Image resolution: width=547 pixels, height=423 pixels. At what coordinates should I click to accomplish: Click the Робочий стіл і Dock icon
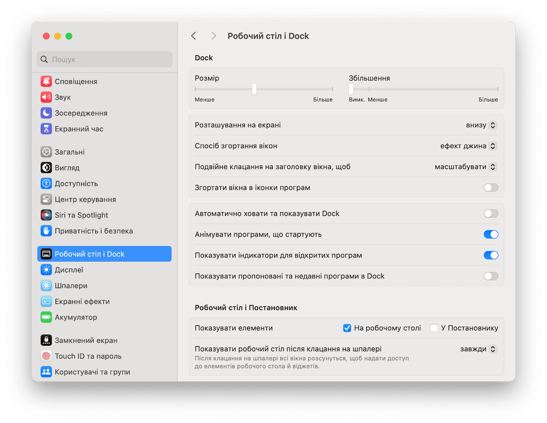point(46,254)
